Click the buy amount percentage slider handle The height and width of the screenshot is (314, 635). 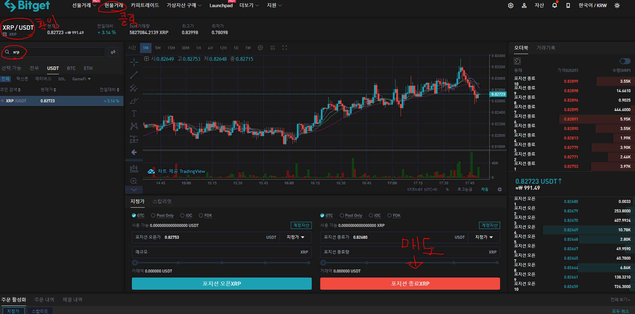pyautogui.click(x=135, y=263)
